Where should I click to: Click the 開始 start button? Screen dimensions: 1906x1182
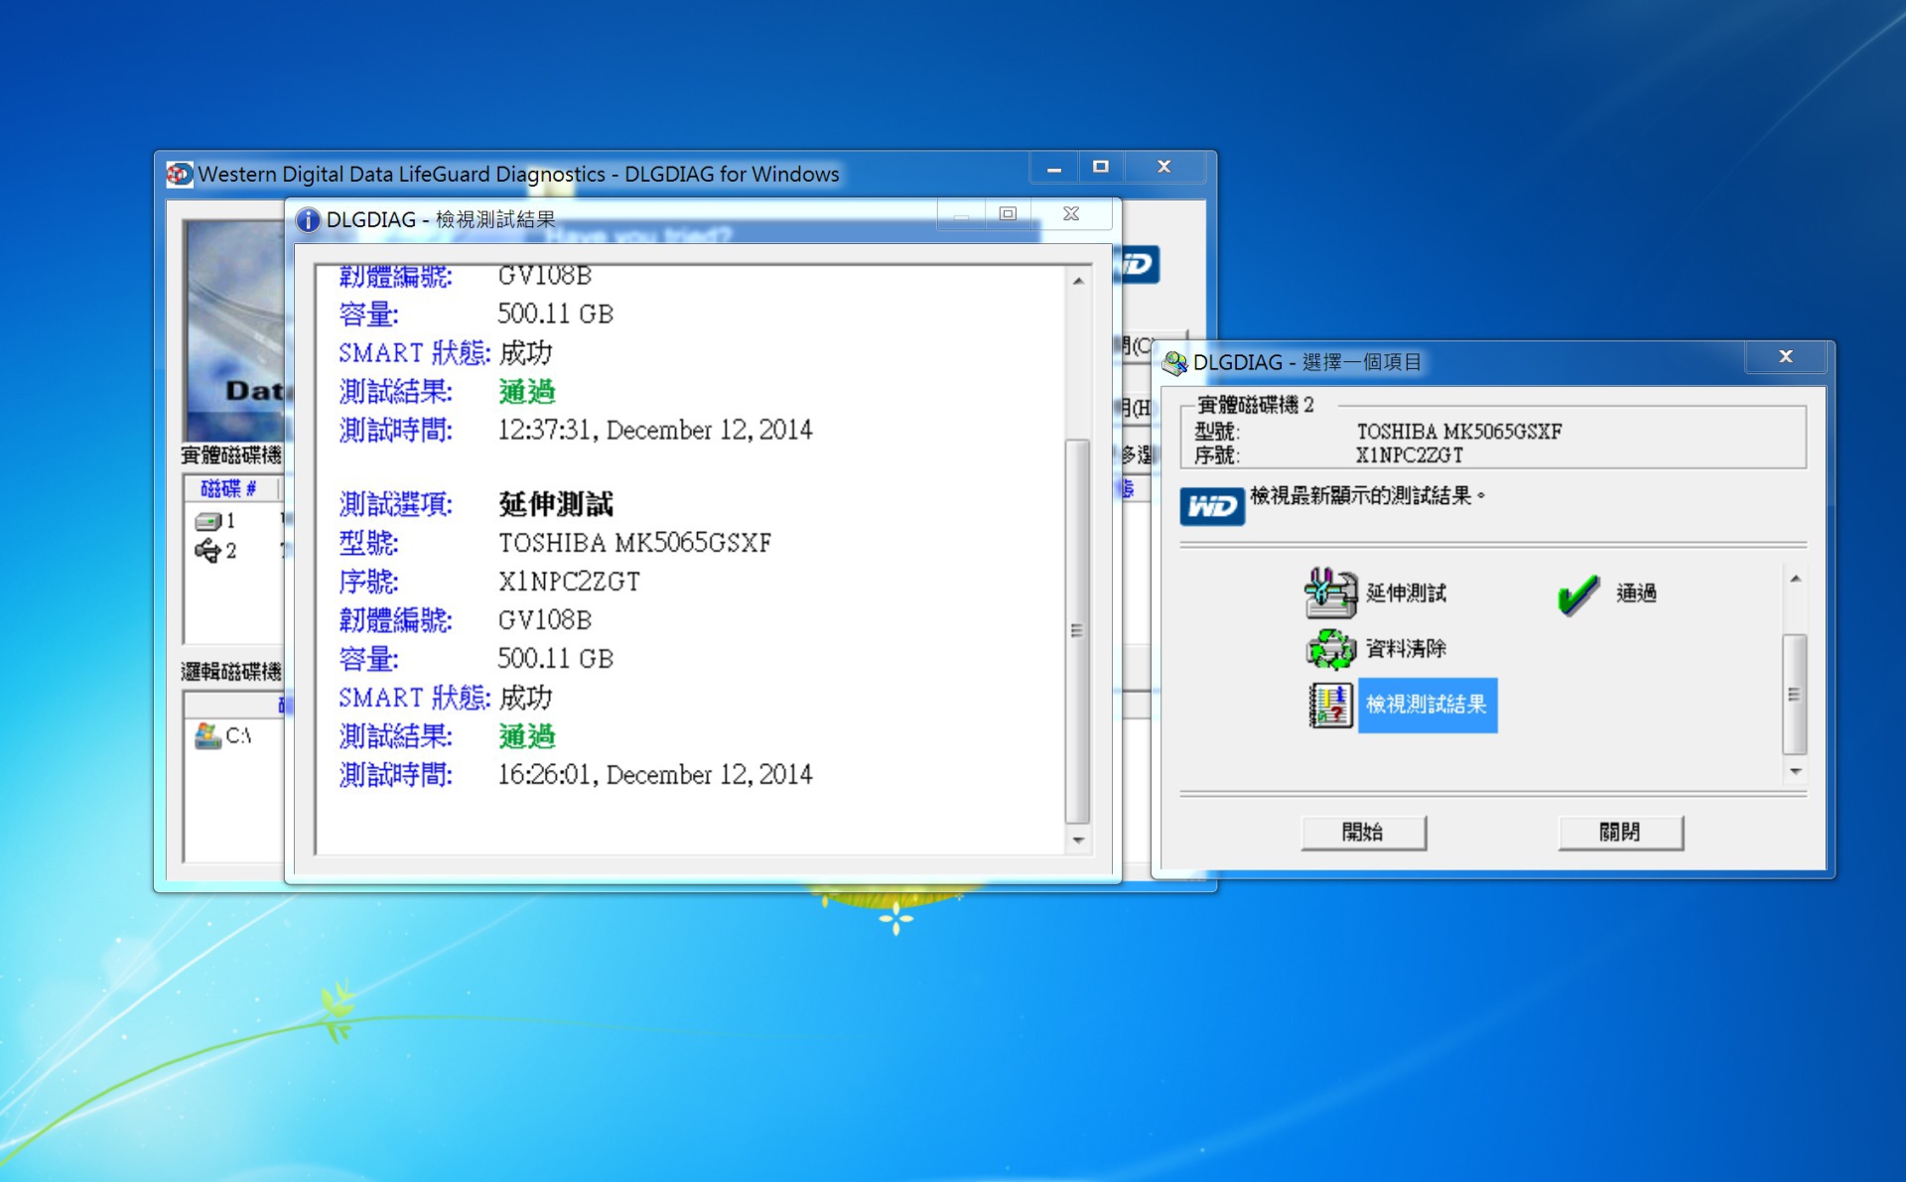[1363, 833]
